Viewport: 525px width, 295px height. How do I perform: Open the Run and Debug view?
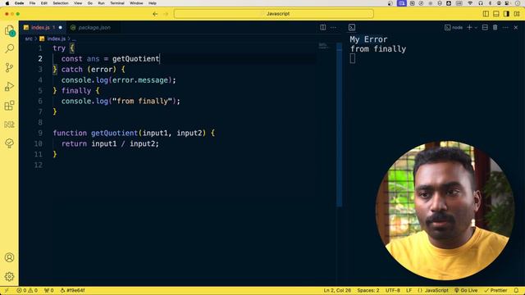pos(9,87)
